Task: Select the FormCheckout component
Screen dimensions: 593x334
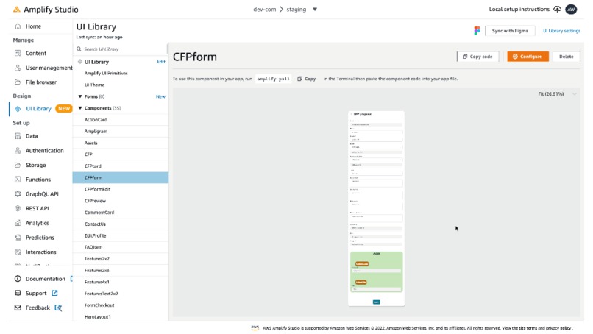Action: [x=121, y=305]
